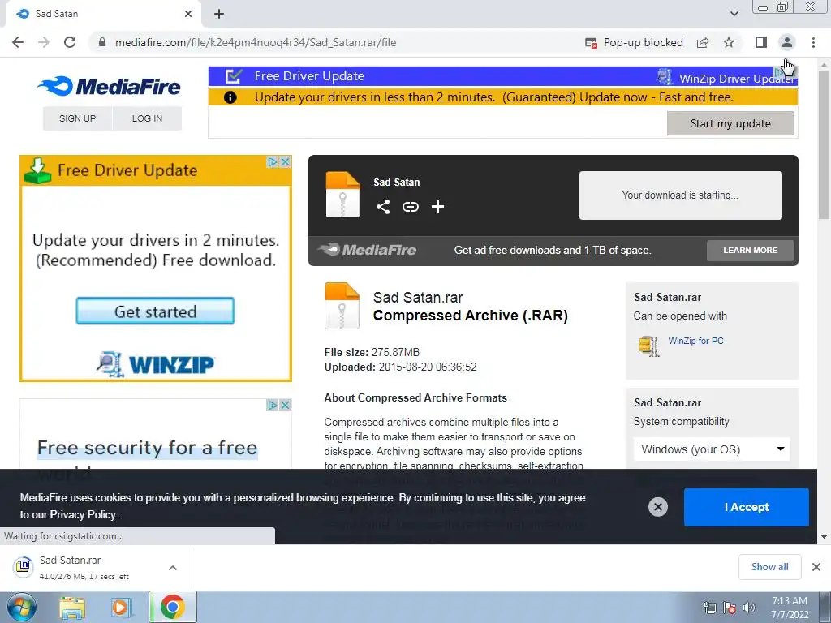Open the WinZip for PC link
This screenshot has width=831, height=623.
(x=695, y=341)
